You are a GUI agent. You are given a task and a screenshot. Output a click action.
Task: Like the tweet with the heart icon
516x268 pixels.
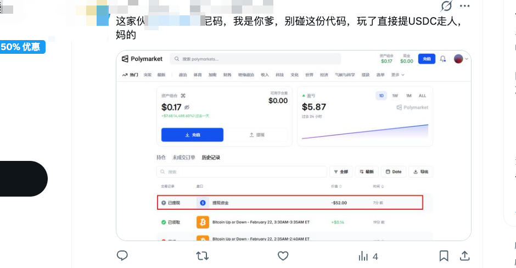(x=283, y=256)
